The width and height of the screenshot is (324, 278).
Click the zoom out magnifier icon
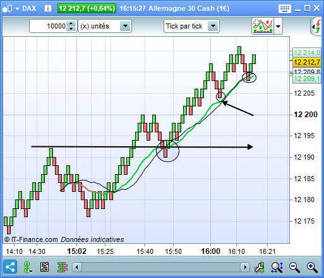pos(294,267)
